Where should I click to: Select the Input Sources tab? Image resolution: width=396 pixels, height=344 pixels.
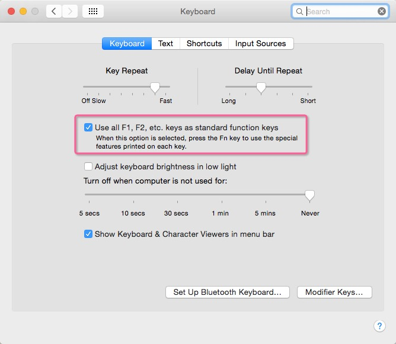pos(261,44)
